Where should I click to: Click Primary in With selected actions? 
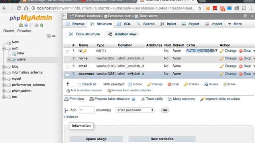click(191, 84)
